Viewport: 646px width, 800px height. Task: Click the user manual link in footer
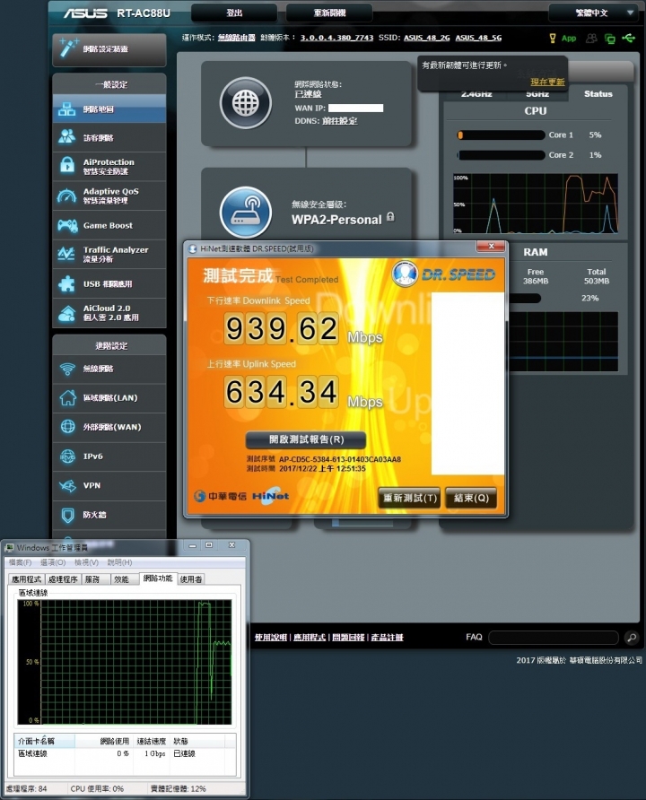pyautogui.click(x=270, y=638)
